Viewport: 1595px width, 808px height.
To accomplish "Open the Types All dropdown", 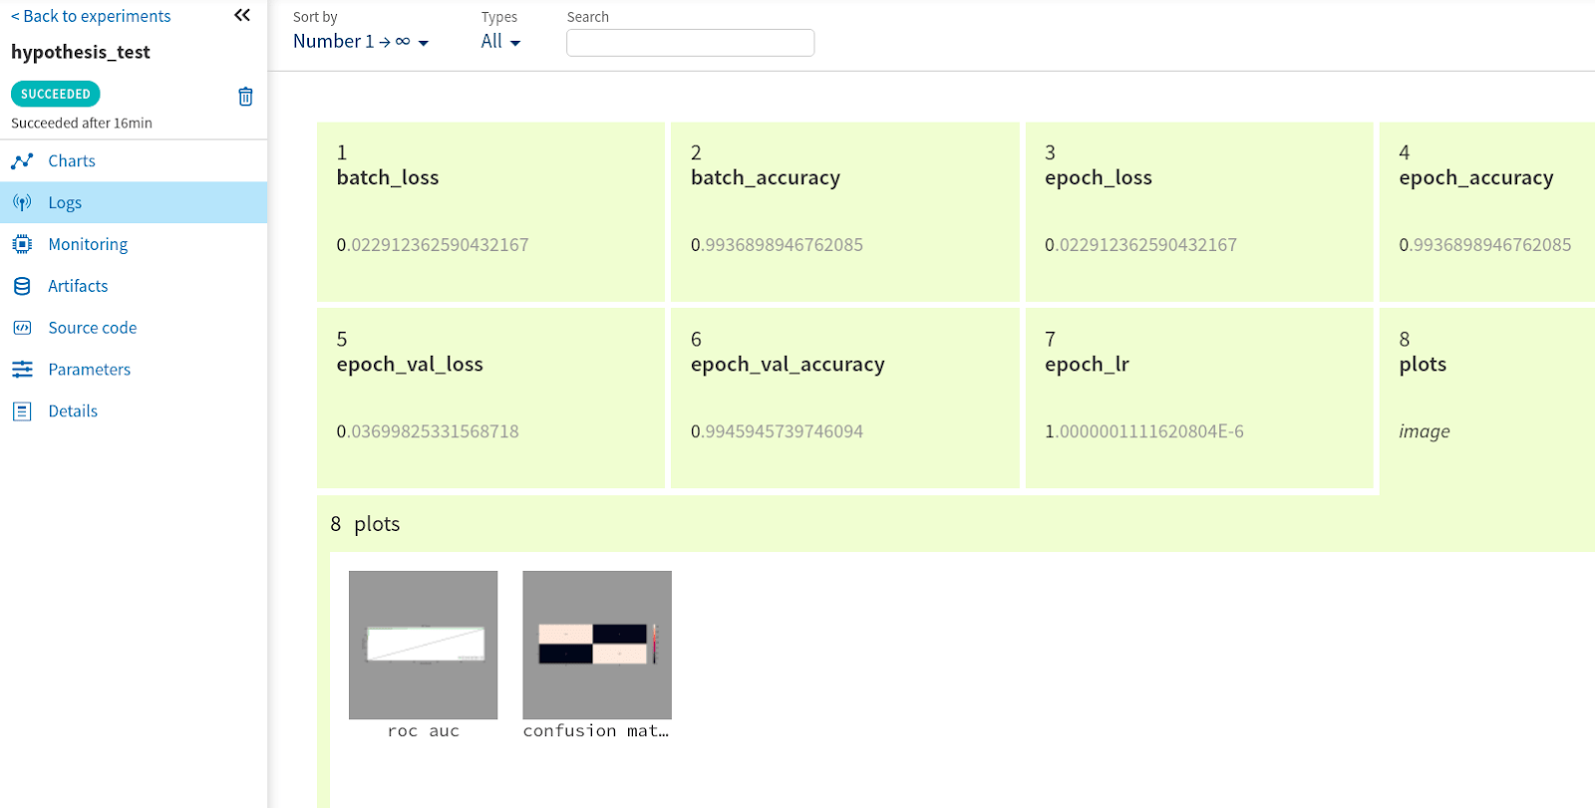I will click(500, 42).
